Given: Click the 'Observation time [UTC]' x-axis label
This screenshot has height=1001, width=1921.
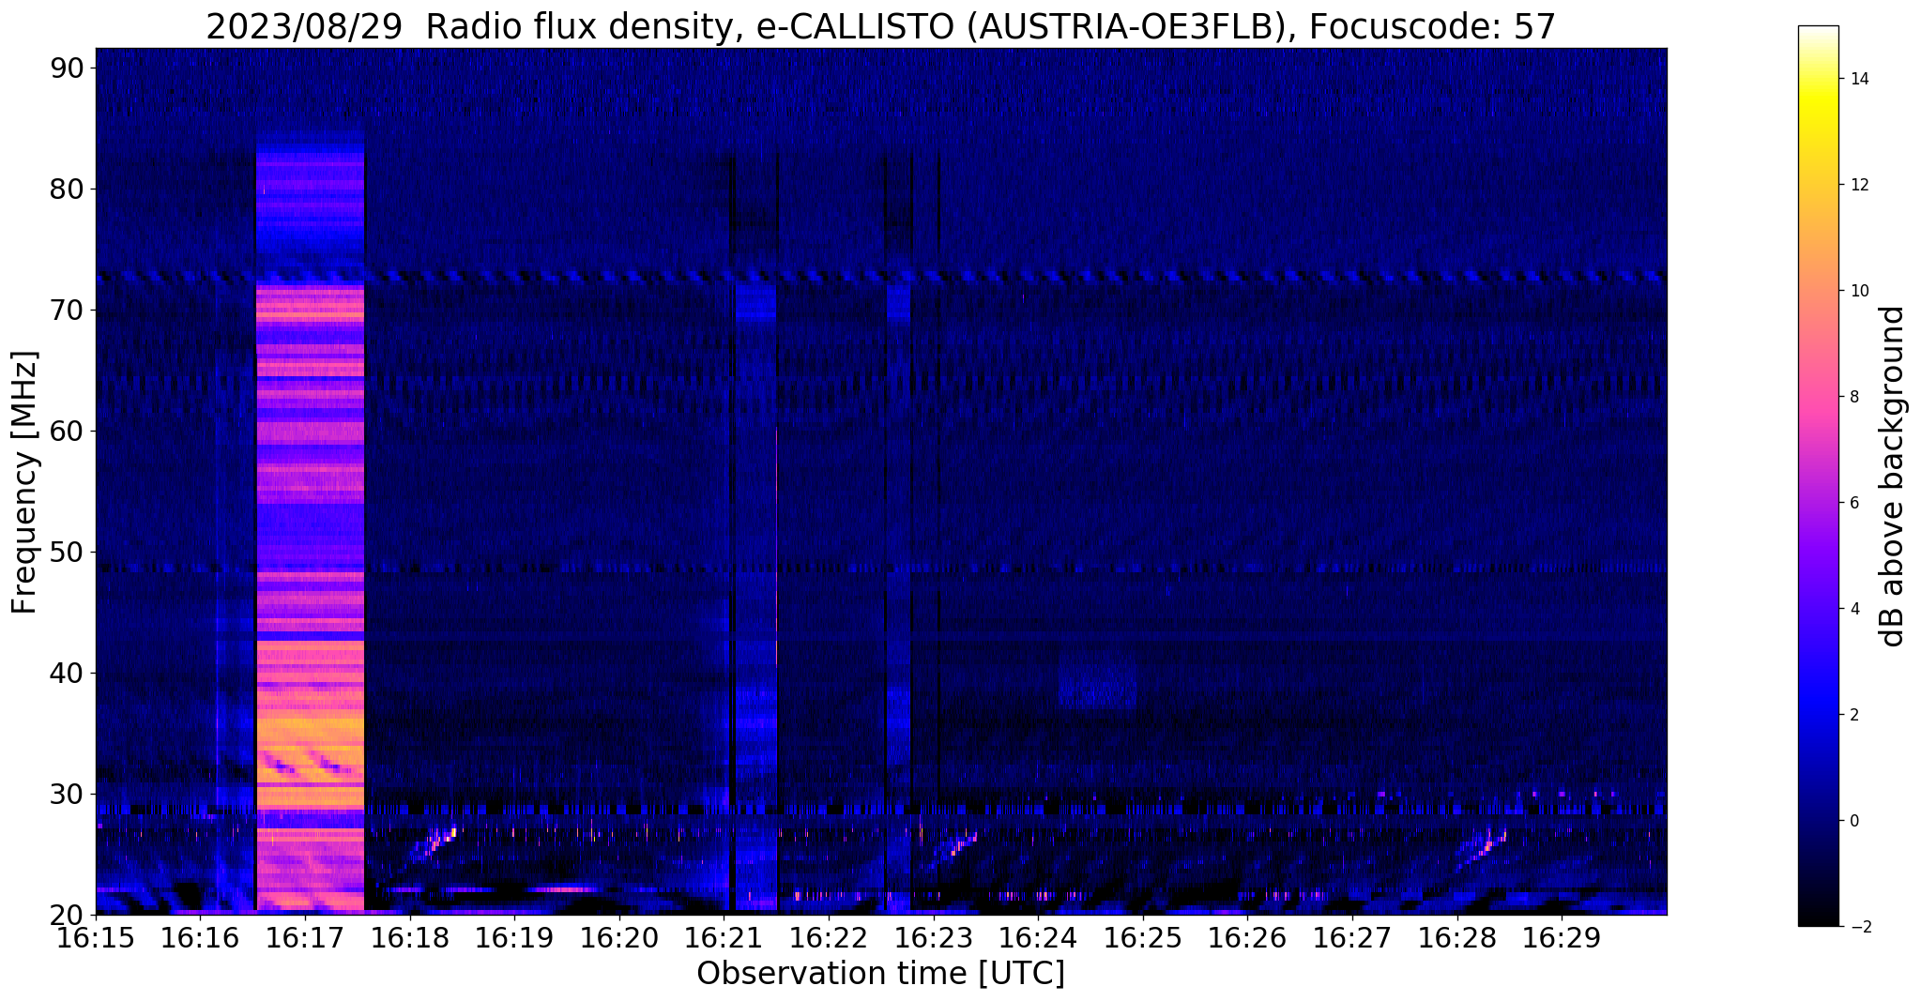Looking at the screenshot, I should point(880,974).
